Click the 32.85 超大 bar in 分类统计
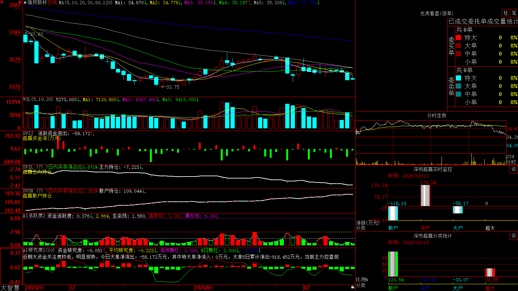The width and height of the screenshot is (518, 291). 490,272
